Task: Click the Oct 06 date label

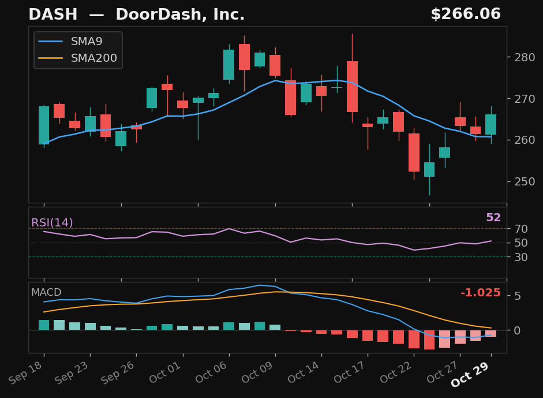Action: (211, 372)
